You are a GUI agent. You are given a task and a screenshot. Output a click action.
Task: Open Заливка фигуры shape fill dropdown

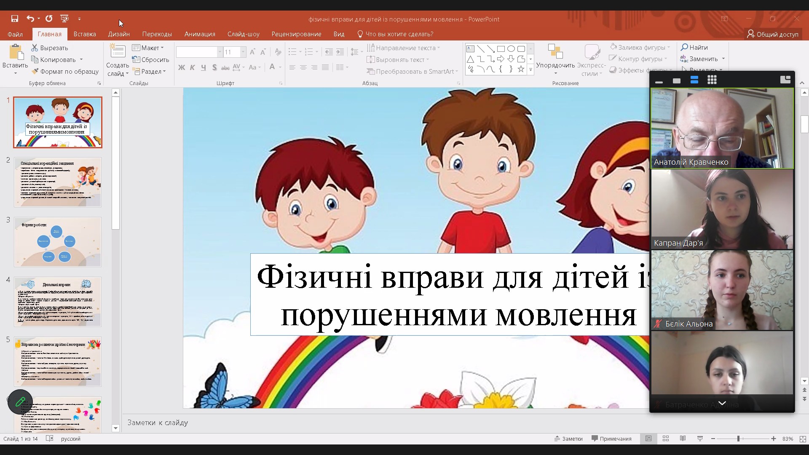click(x=640, y=48)
